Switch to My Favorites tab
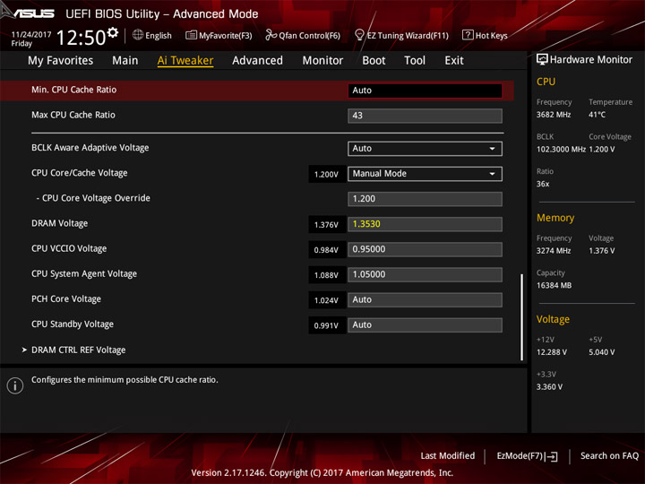Viewport: 645px width, 484px height. 61,61
